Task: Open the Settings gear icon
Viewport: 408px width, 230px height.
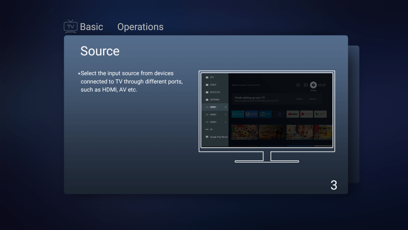Action: [313, 85]
